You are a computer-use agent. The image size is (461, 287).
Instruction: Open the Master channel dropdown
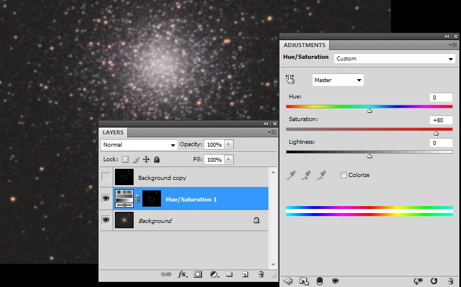pyautogui.click(x=338, y=80)
